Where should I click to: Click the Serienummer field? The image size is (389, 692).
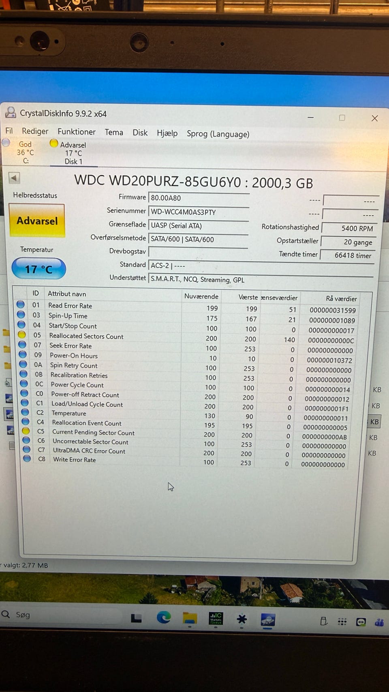click(x=199, y=212)
